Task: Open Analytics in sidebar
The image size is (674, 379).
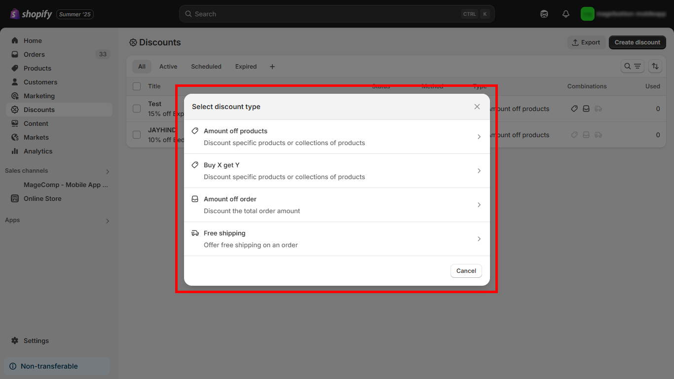Action: (37, 151)
